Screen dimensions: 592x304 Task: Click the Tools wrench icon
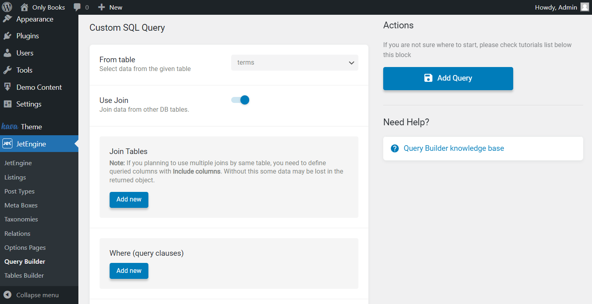pos(7,70)
